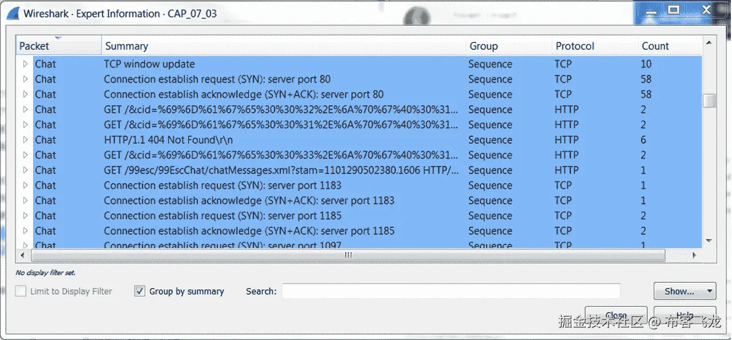Expand SYN+ACK server port 1185 row
Screen dimensions: 732x340
(x=25, y=231)
